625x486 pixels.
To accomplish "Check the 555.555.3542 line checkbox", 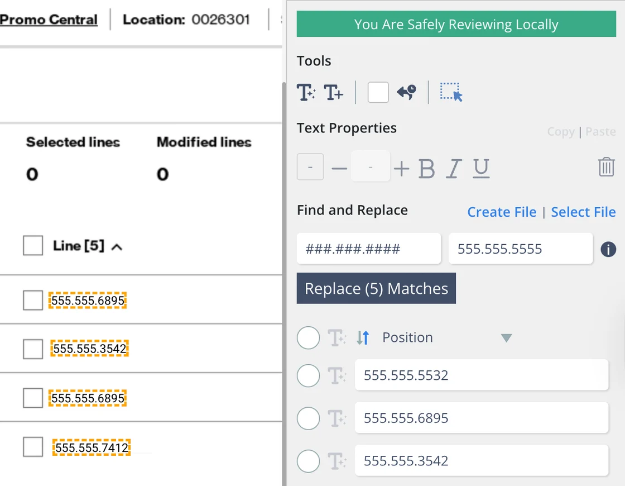I will click(x=33, y=349).
